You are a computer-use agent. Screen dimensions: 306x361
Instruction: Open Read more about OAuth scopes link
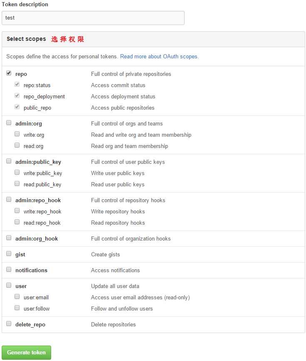159,56
